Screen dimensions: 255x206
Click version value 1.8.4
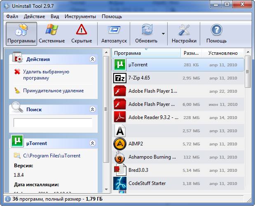click(19, 175)
